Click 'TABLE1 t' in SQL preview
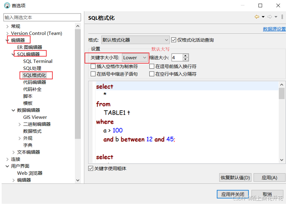This screenshot has width=286, height=204. tap(117, 113)
